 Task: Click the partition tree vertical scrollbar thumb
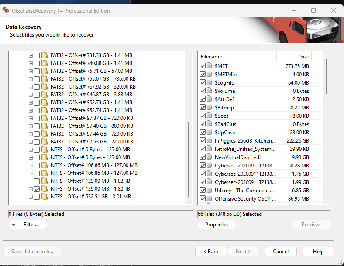click(189, 159)
